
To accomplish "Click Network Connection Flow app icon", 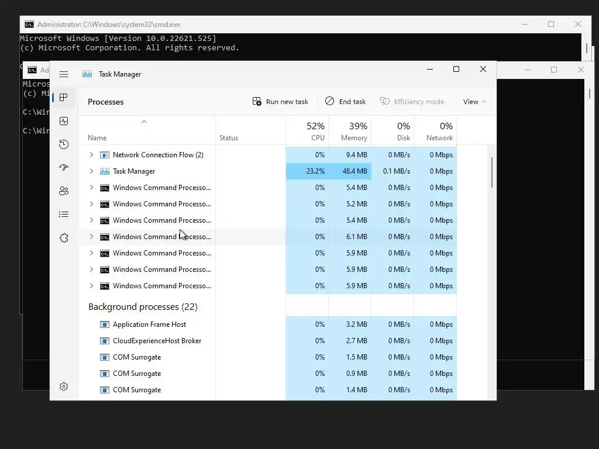I will click(x=104, y=155).
